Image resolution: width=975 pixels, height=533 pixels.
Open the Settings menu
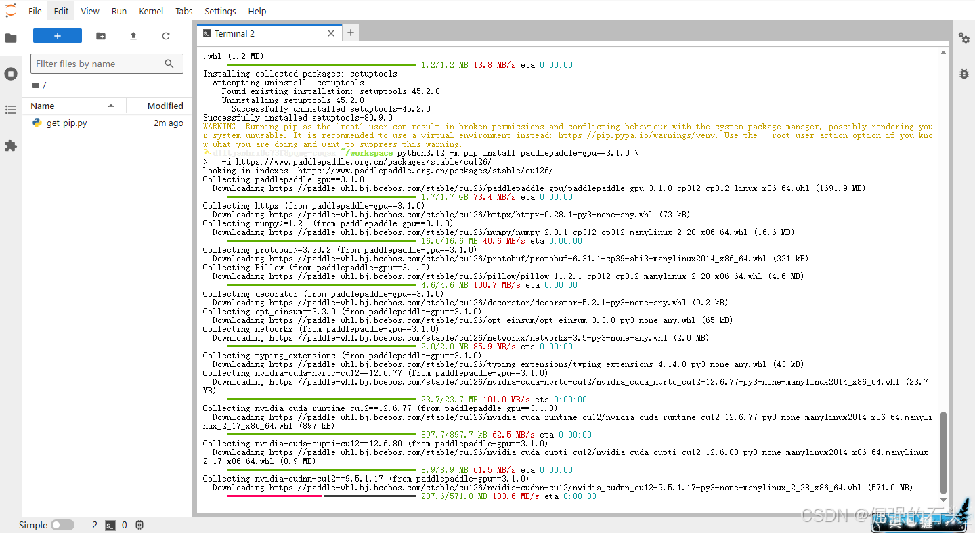tap(220, 11)
